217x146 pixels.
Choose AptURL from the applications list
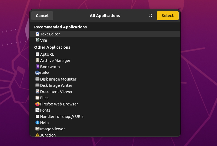point(47,54)
